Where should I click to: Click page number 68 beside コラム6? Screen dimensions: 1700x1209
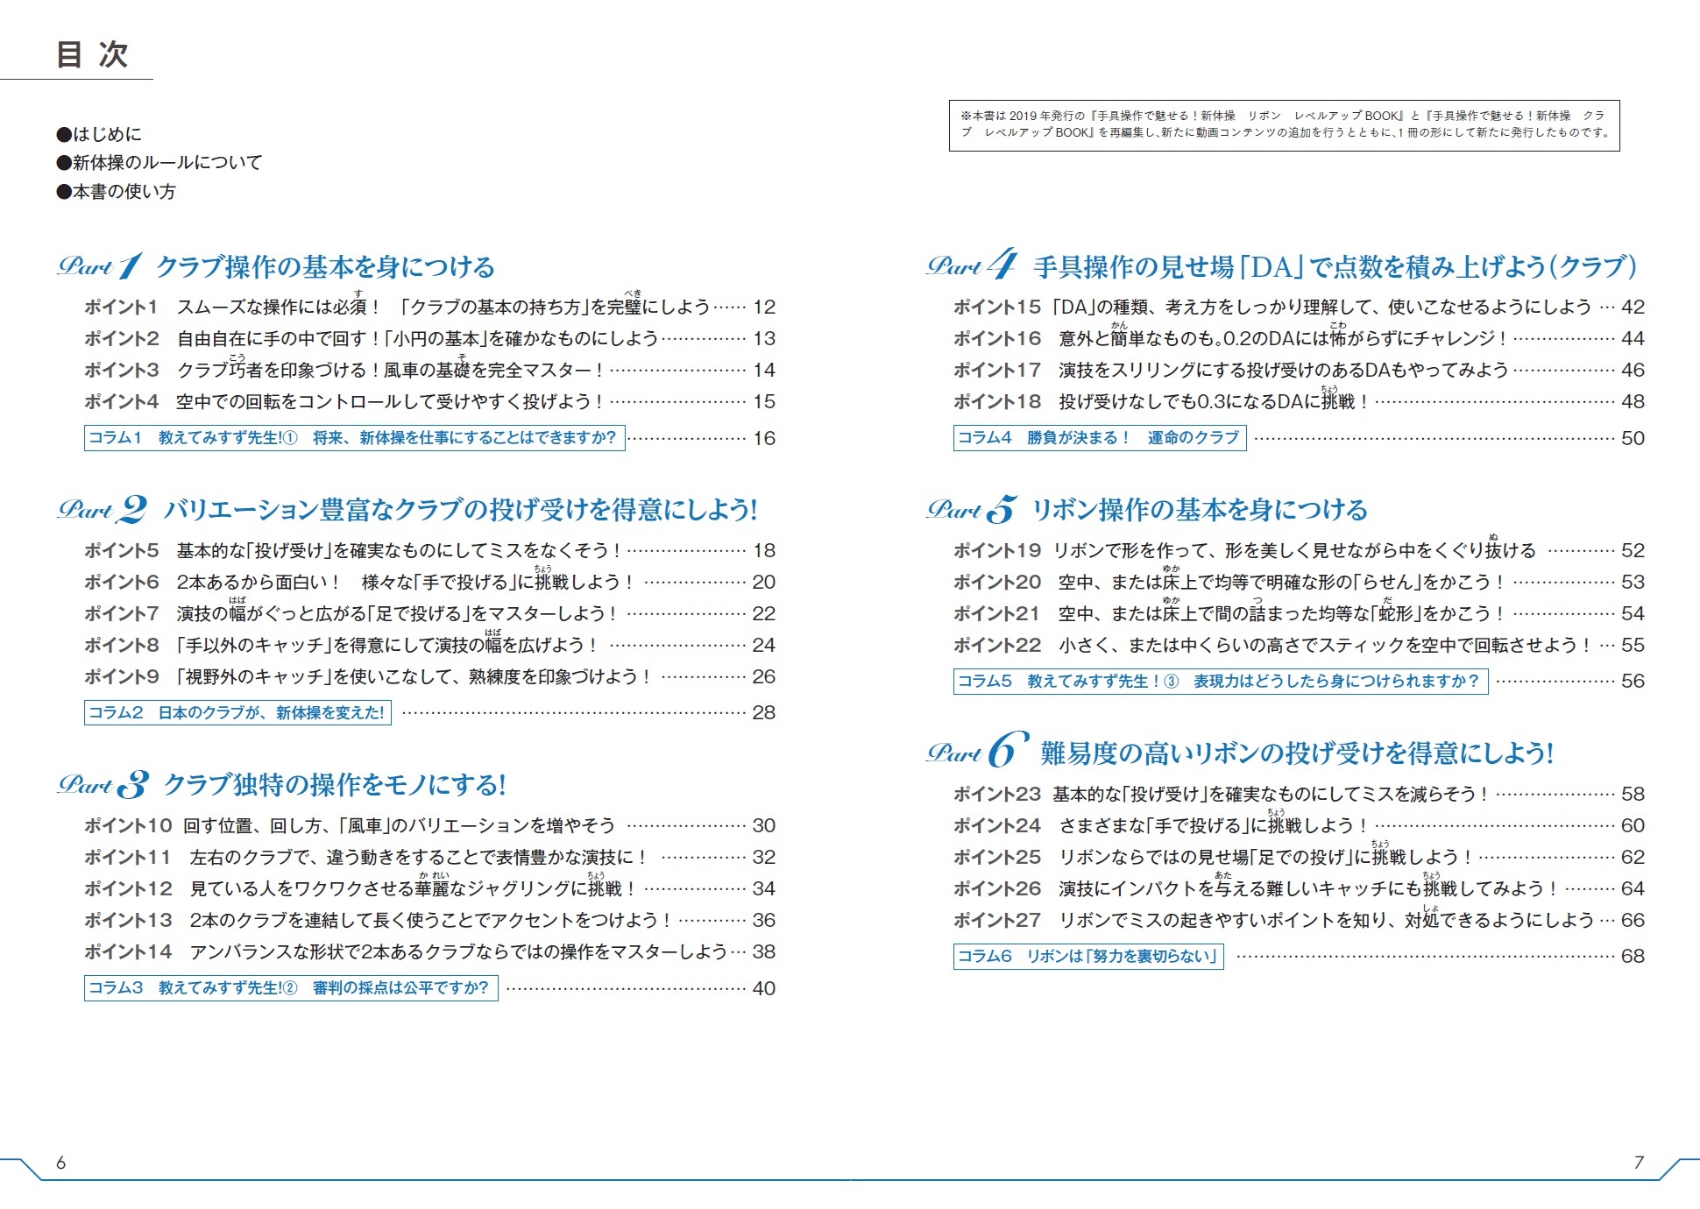tap(1633, 956)
